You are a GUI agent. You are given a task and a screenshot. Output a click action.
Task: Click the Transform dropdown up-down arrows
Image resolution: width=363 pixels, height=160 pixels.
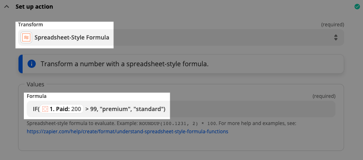[x=336, y=37]
